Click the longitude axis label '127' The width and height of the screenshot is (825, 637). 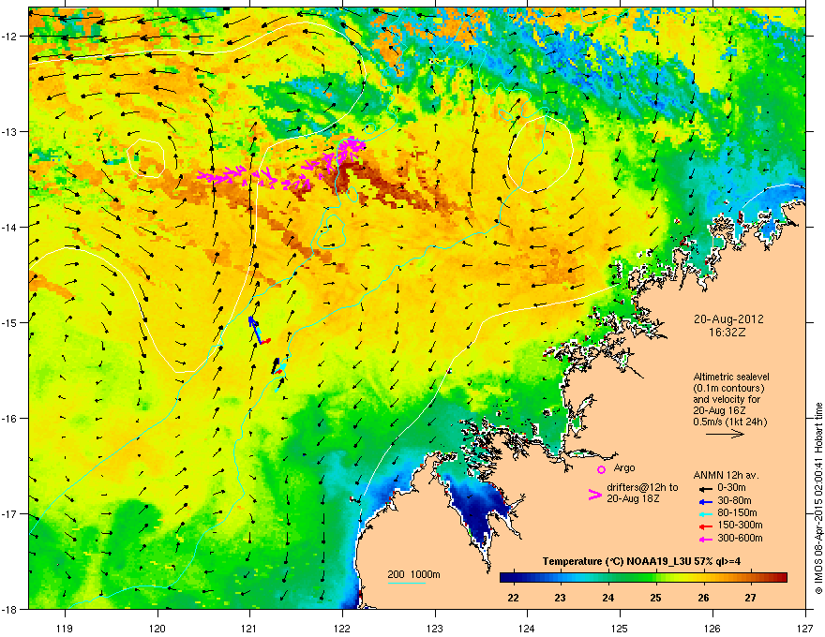805,628
